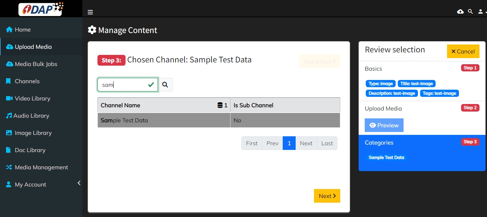The width and height of the screenshot is (487, 217).
Task: Click the 'Tags: test-image' tag
Action: (440, 93)
